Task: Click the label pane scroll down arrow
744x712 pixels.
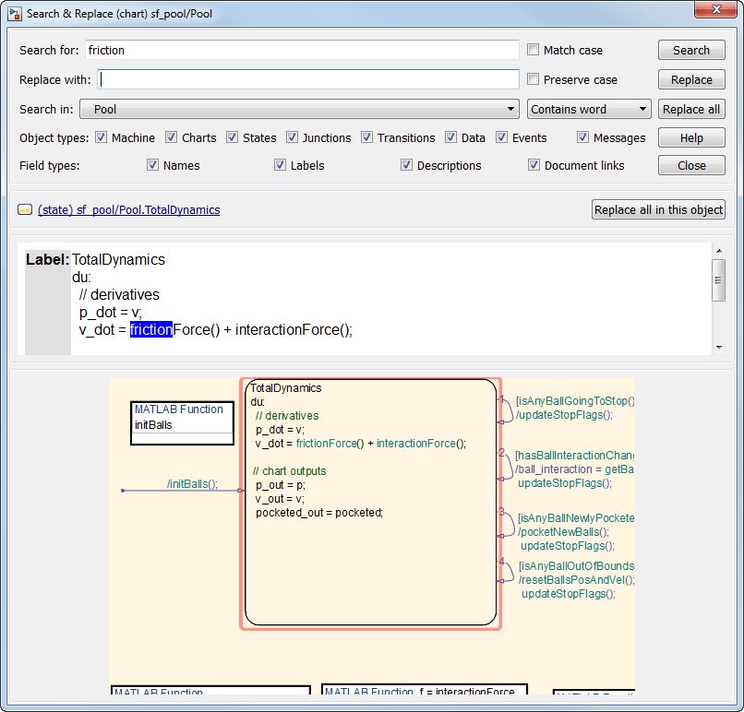Action: [719, 348]
